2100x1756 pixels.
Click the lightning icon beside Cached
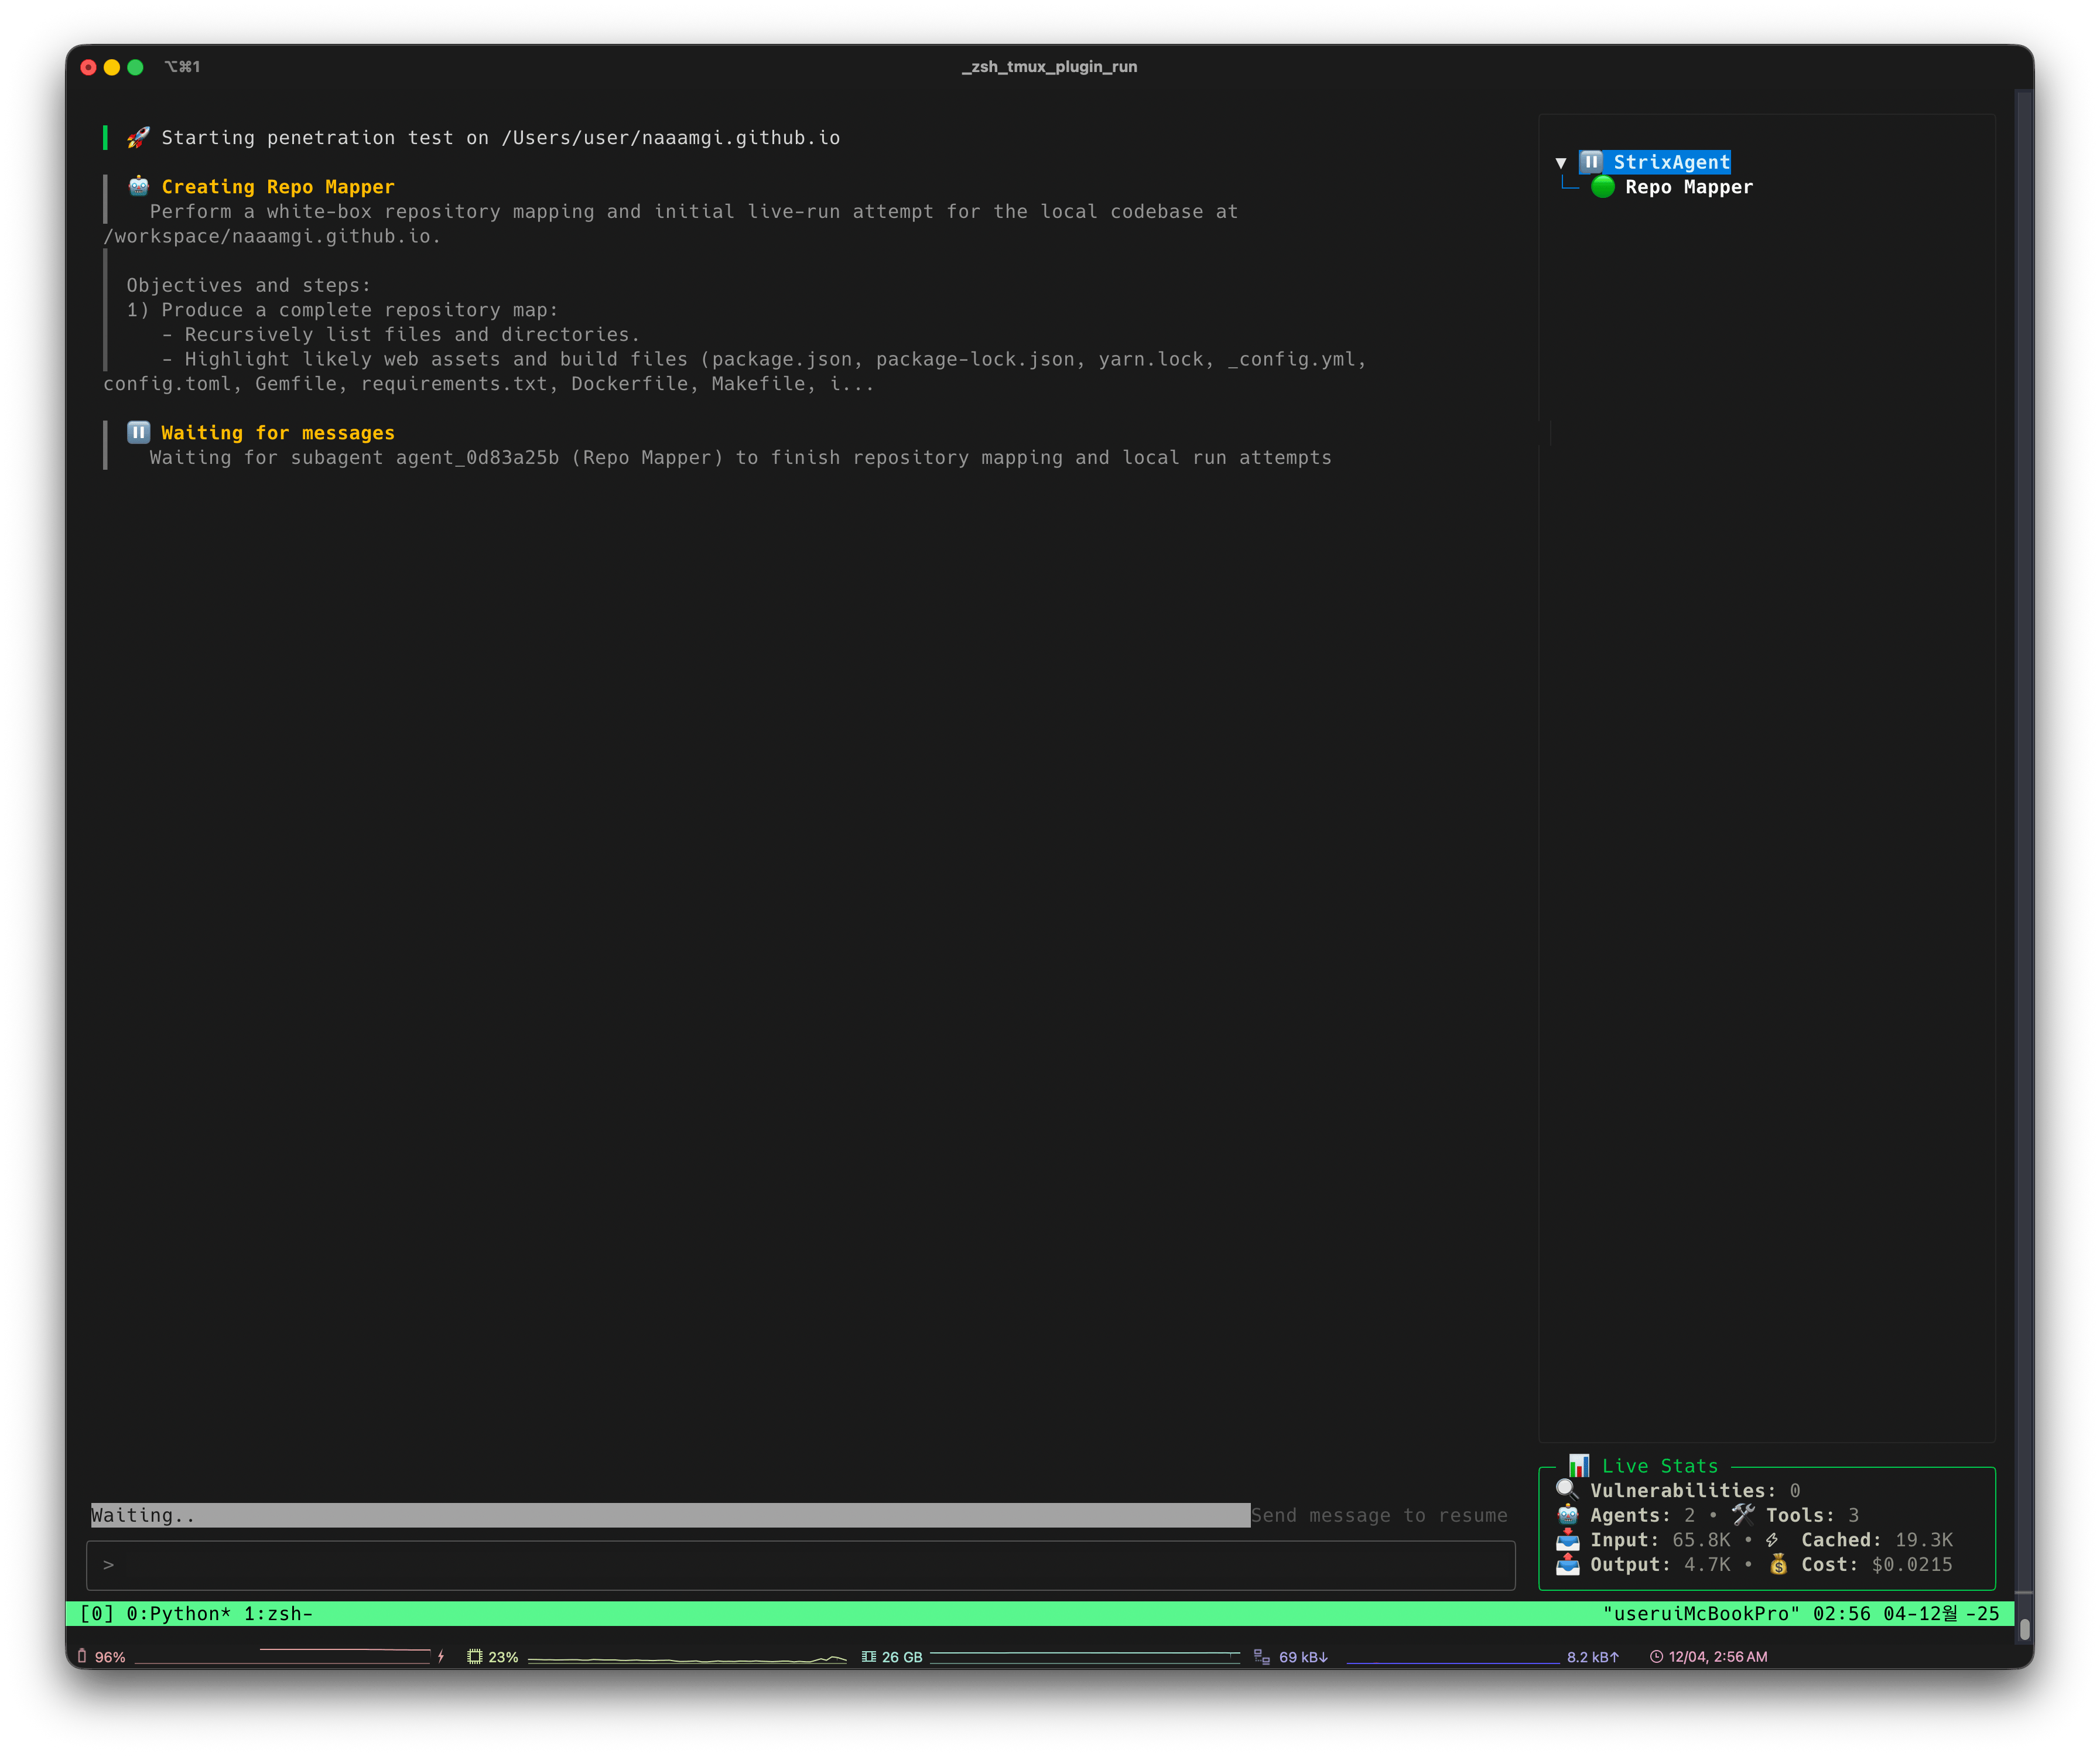[x=1772, y=1540]
